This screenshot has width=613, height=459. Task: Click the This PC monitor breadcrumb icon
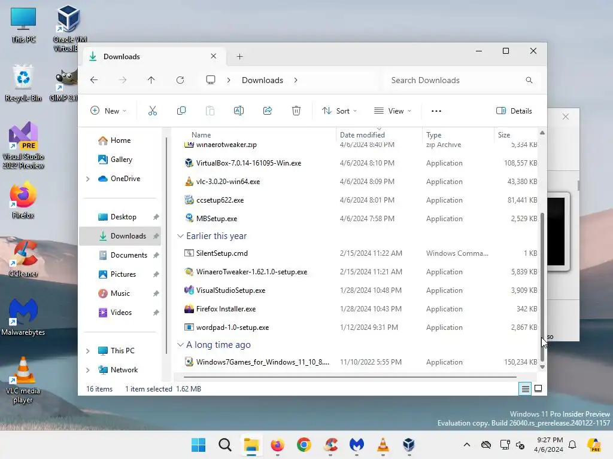211,80
